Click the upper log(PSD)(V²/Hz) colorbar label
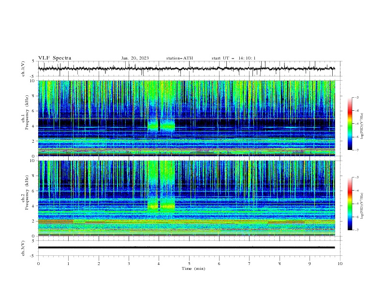This screenshot has height=296, width=383. pos(362,126)
